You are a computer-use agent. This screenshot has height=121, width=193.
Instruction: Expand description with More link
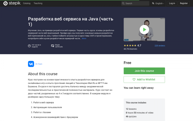pos(84,38)
